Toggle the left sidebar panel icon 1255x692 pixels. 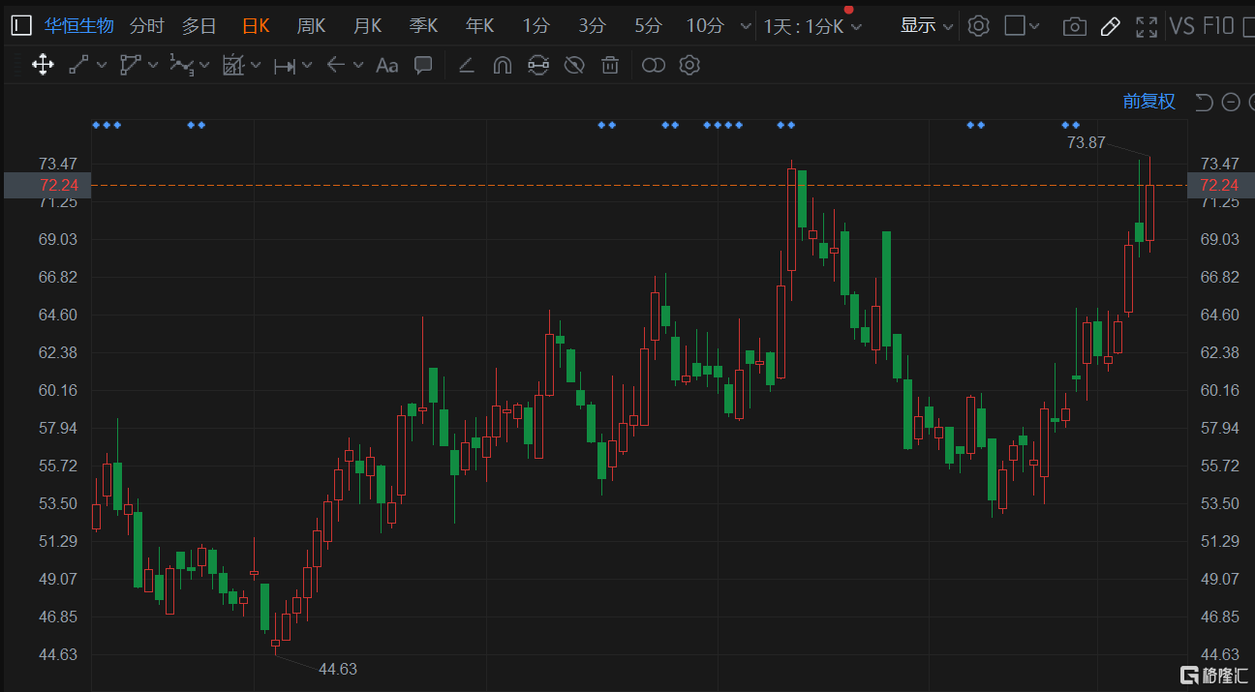click(x=21, y=26)
